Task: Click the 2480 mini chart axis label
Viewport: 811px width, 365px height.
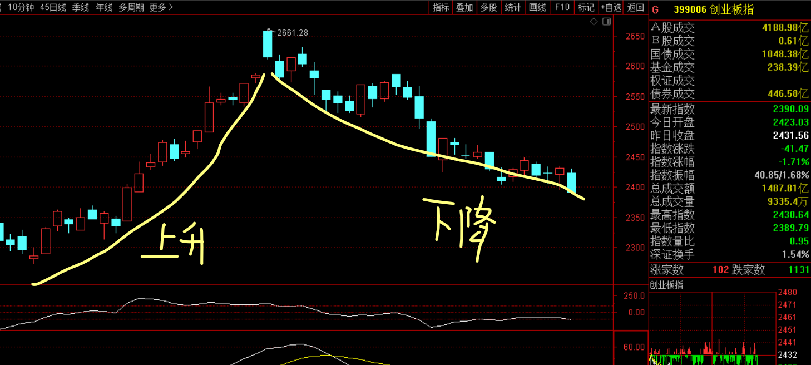Action: coord(789,292)
